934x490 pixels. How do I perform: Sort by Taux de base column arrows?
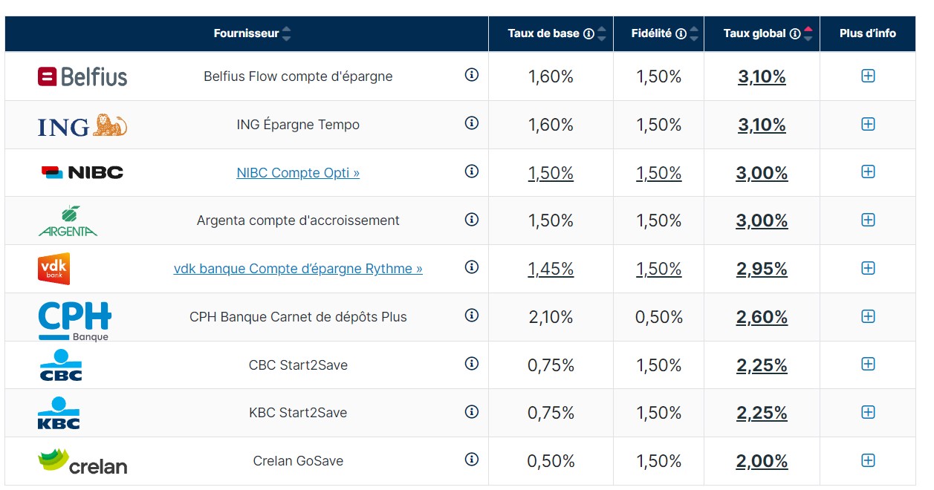tap(602, 33)
